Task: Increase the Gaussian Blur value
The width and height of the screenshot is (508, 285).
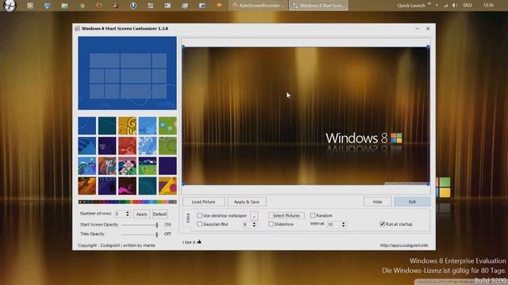Action: tap(254, 222)
